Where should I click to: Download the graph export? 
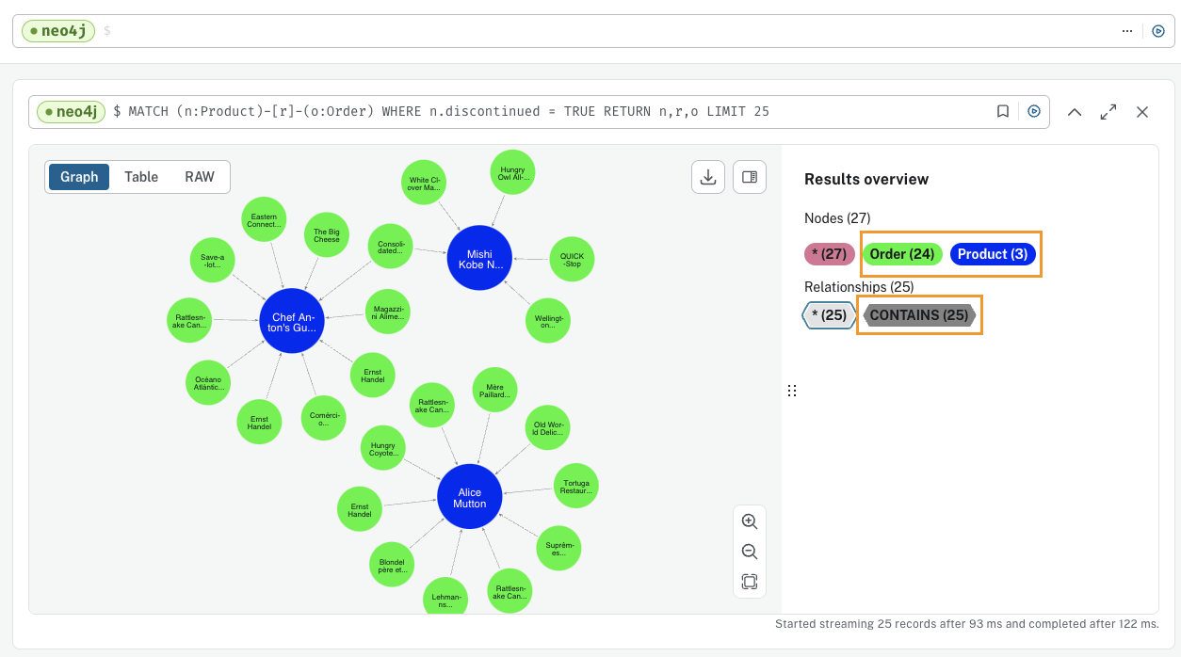click(708, 177)
